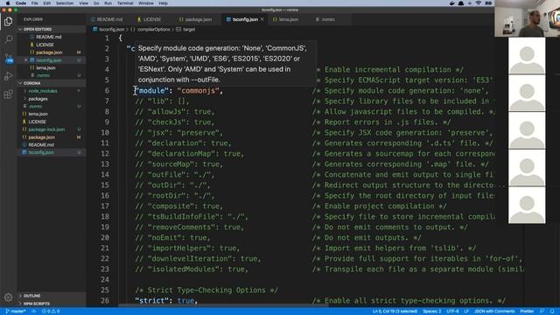This screenshot has height=315, width=560.
Task: Open the File menu
Action: pos(35,3)
